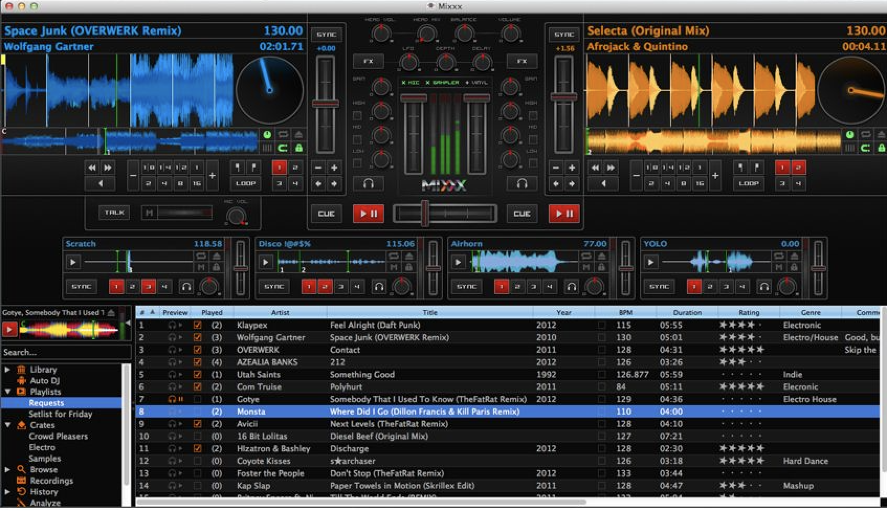Toggle keylock on the left deck
Viewport: 887px width, 511px height.
pyautogui.click(x=298, y=148)
